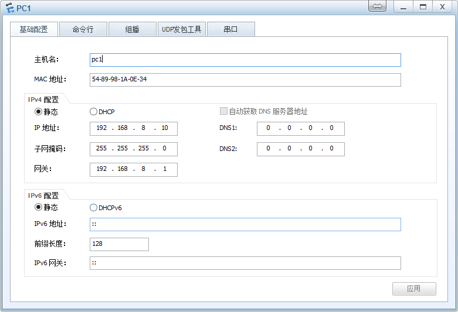The width and height of the screenshot is (458, 312).
Task: Click the PC1 window title text
Action: [x=23, y=8]
